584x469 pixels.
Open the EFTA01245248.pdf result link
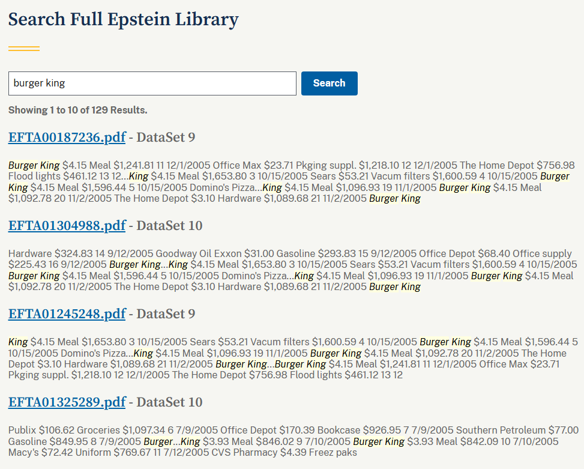point(67,313)
